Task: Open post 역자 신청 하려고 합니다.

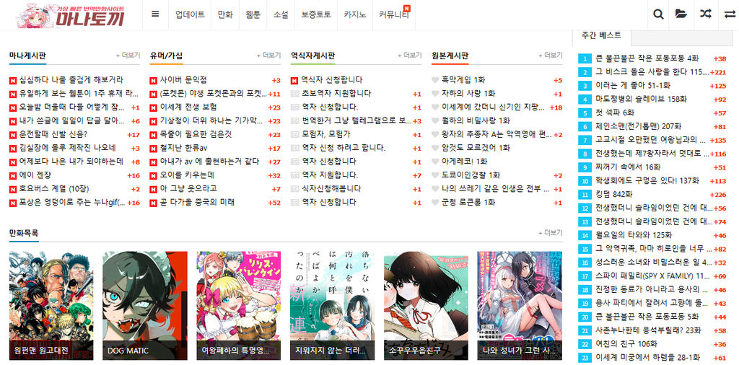Action: [x=344, y=149]
